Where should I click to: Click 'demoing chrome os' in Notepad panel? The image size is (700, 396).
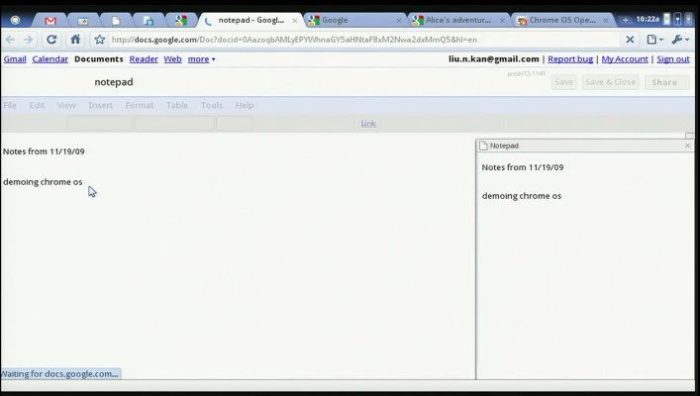(x=522, y=196)
